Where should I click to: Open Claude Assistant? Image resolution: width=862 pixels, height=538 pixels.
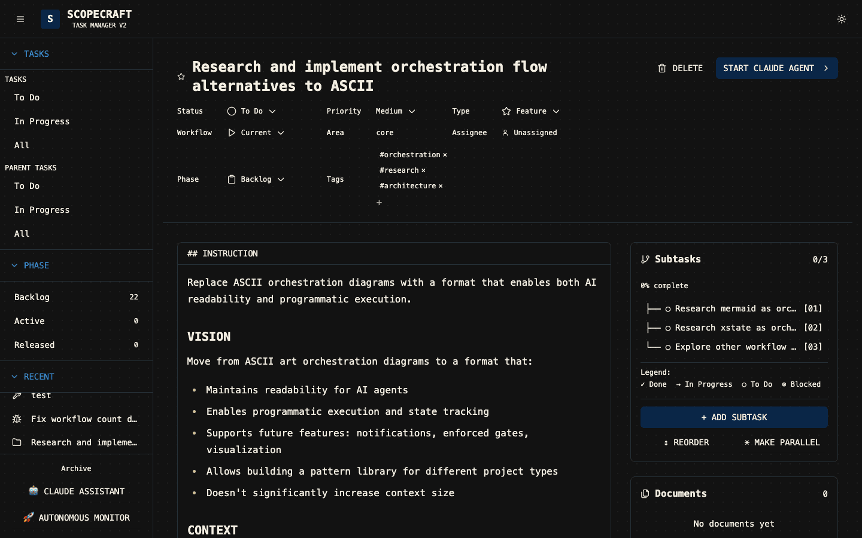tap(76, 491)
